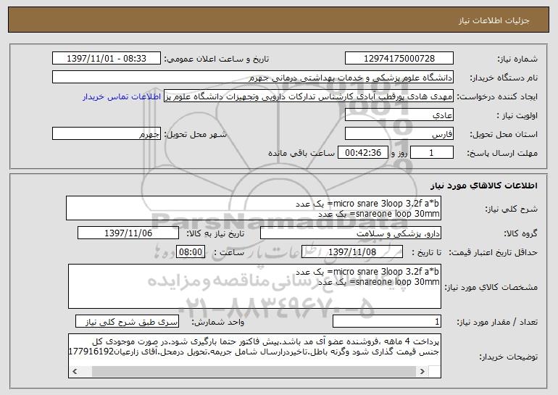
Task: Click the section heading اطلاعات کالاهای مورد نیاز
Action: (x=483, y=186)
